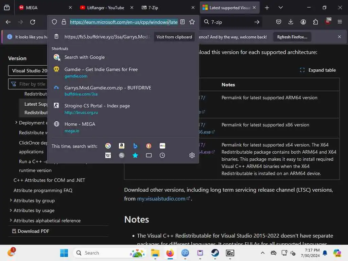Click the site security padlock icon
The image size is (348, 261).
point(64,22)
